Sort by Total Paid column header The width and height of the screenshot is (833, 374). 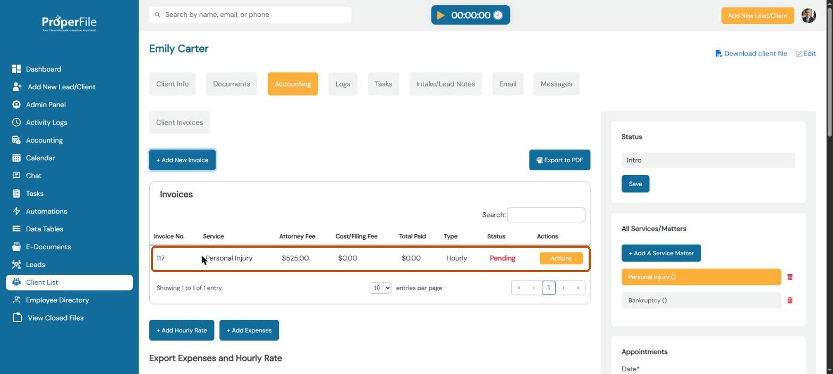click(x=412, y=237)
